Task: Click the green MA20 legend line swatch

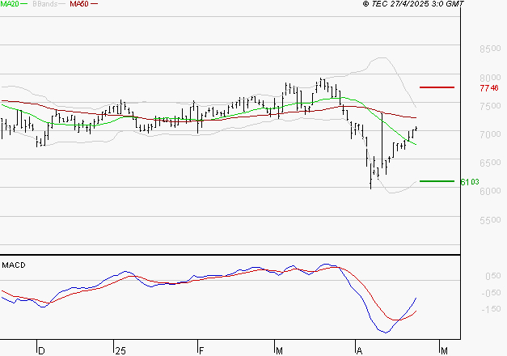Action: [25, 5]
